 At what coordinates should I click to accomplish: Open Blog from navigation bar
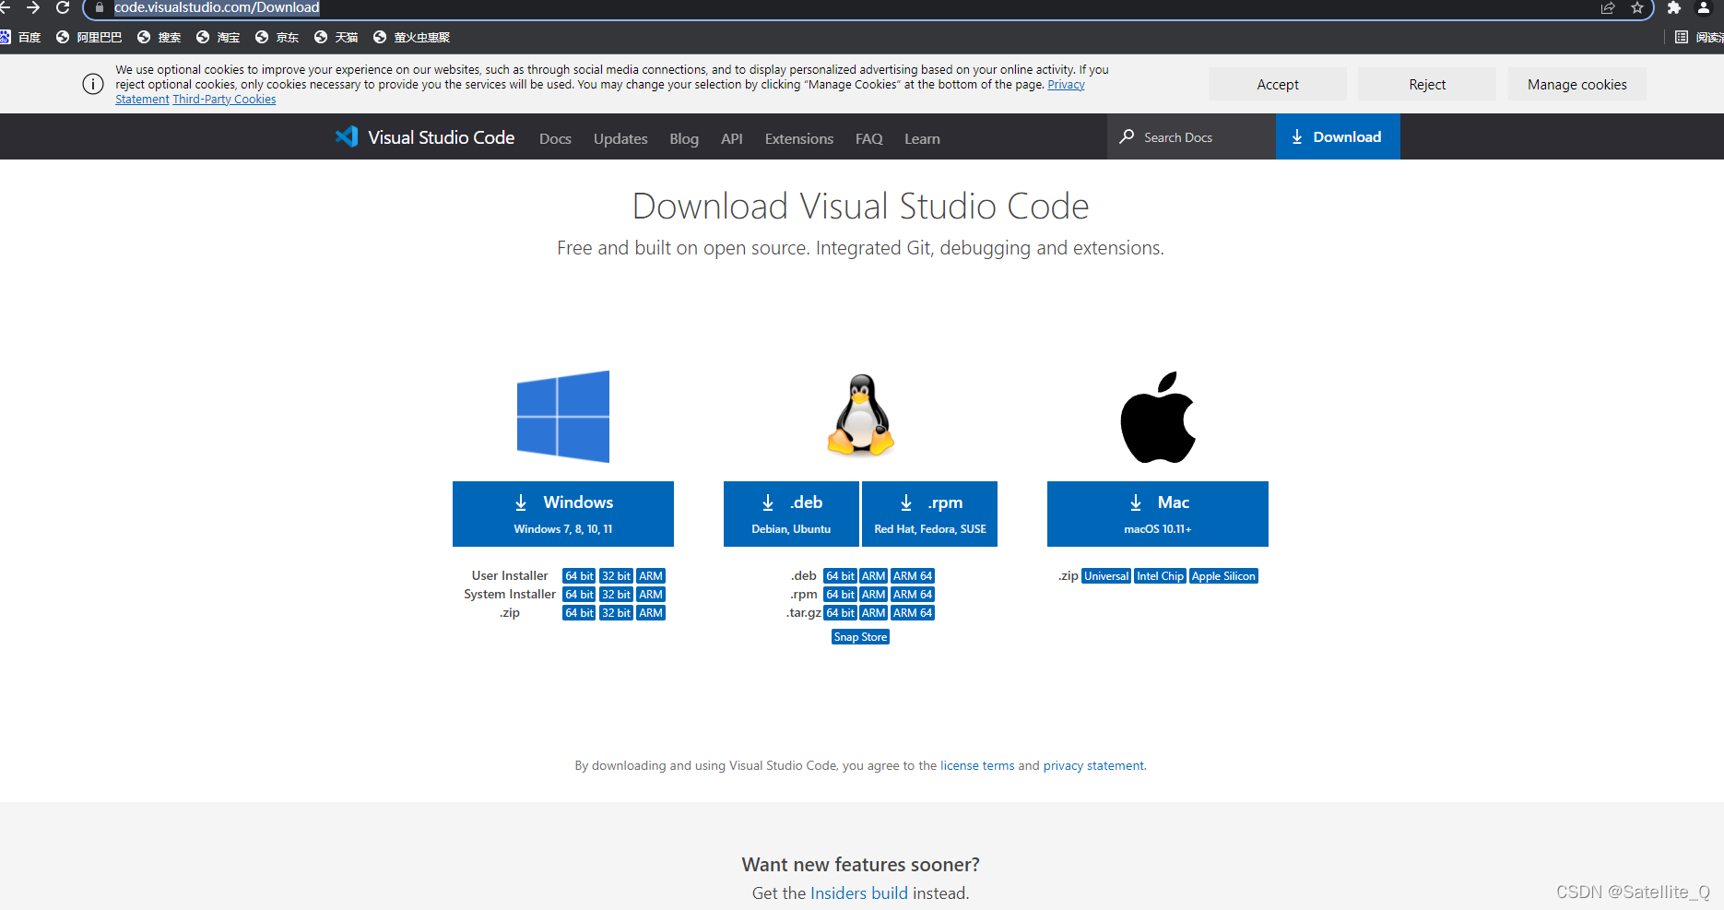click(x=684, y=138)
